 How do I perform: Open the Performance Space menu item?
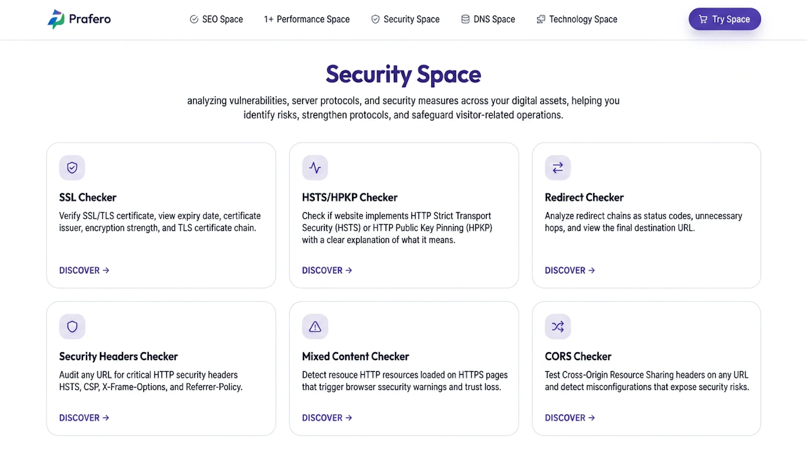[307, 19]
